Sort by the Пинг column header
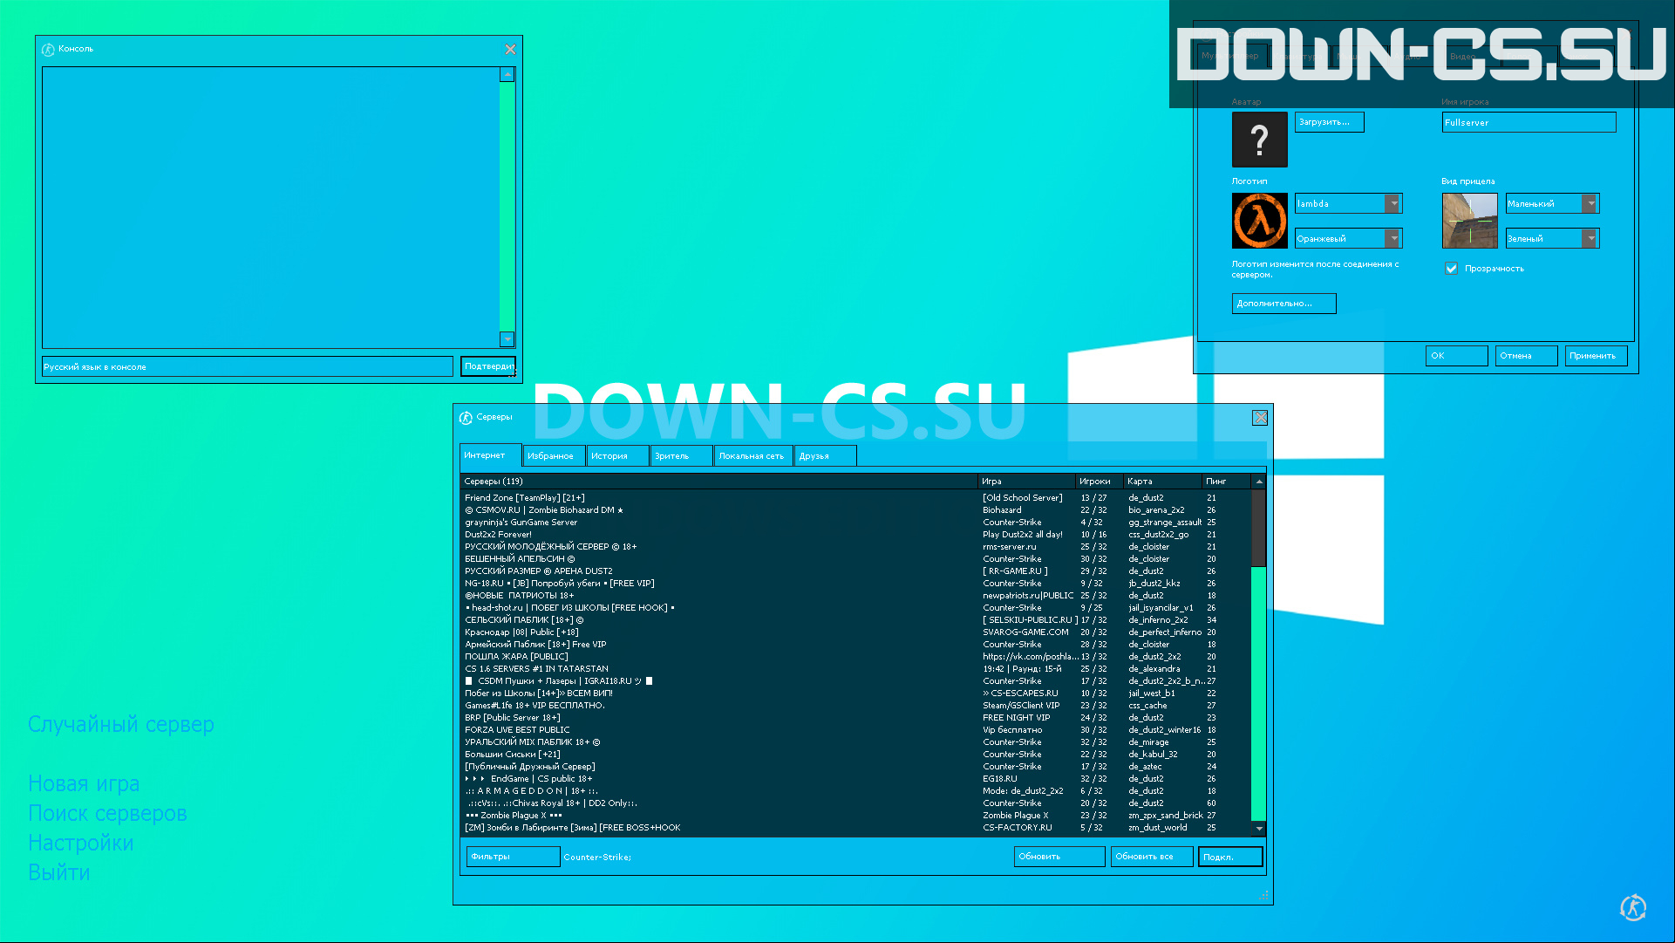 (x=1227, y=482)
